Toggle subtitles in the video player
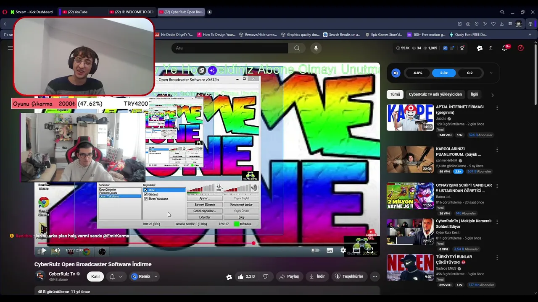Viewport: 538px width, 302px height. [x=330, y=250]
